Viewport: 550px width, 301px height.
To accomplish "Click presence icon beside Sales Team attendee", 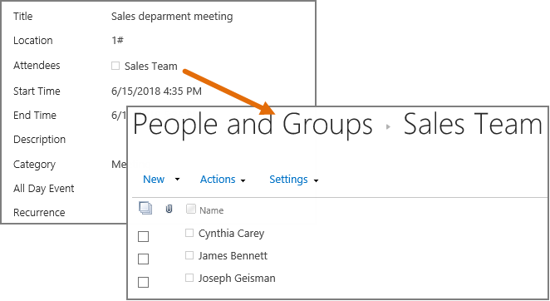I will [x=115, y=66].
